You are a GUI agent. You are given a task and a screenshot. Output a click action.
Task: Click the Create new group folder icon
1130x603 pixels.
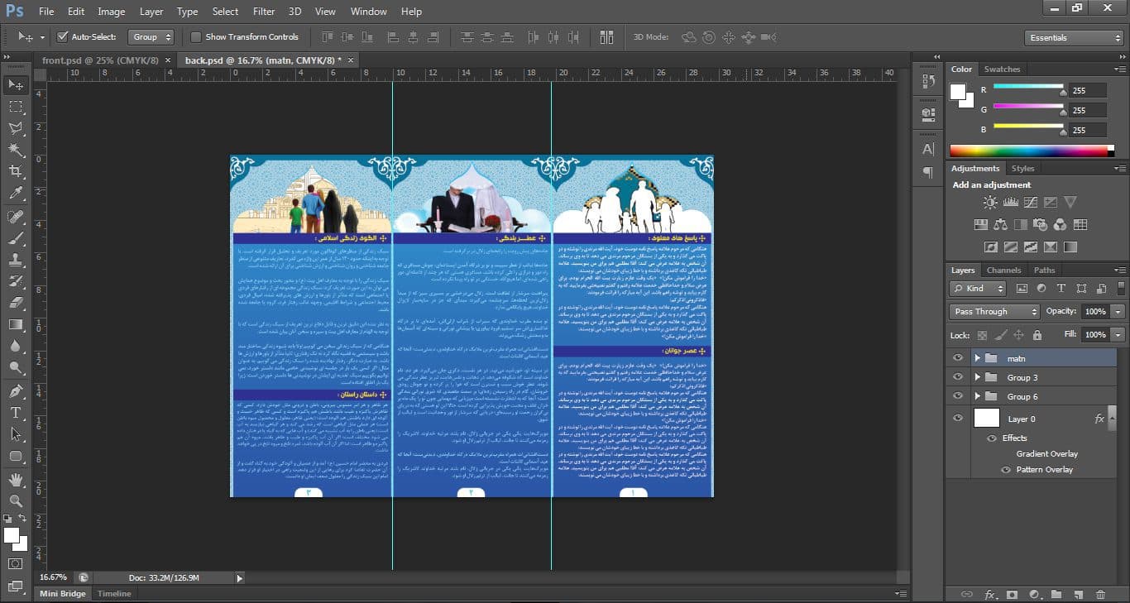click(1056, 594)
